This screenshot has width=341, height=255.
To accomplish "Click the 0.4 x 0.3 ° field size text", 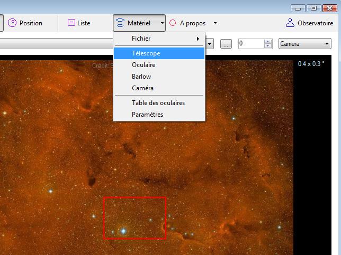I will click(311, 64).
